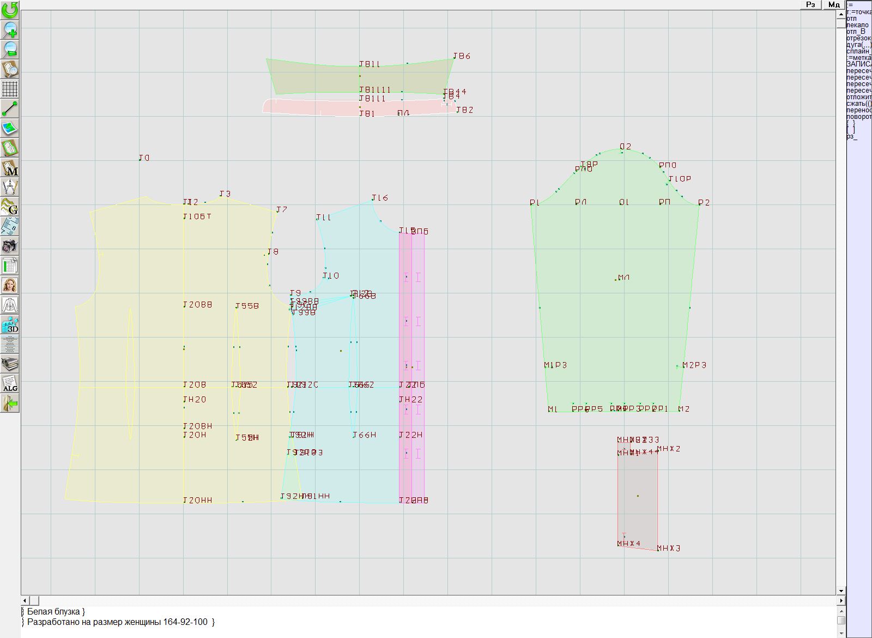Image resolution: width=872 pixels, height=638 pixels.
Task: Open the woman's face model icon
Action: [10, 285]
